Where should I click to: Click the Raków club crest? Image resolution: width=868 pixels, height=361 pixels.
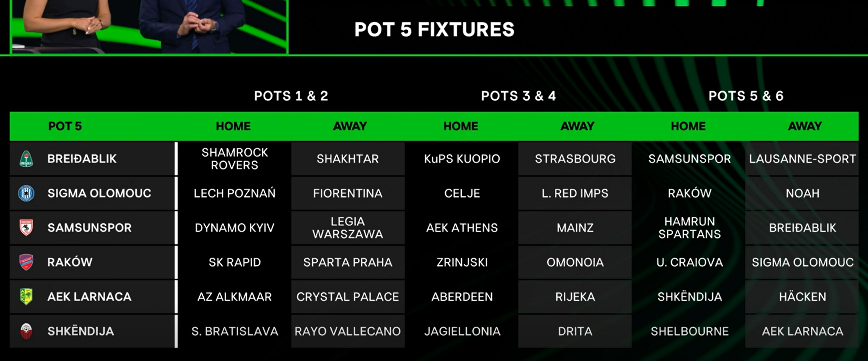(26, 262)
